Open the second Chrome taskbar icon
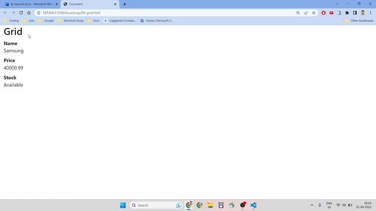376x211 pixels. (x=200, y=205)
